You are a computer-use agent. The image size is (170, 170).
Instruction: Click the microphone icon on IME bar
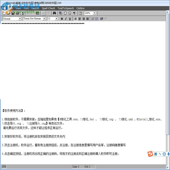point(169,154)
